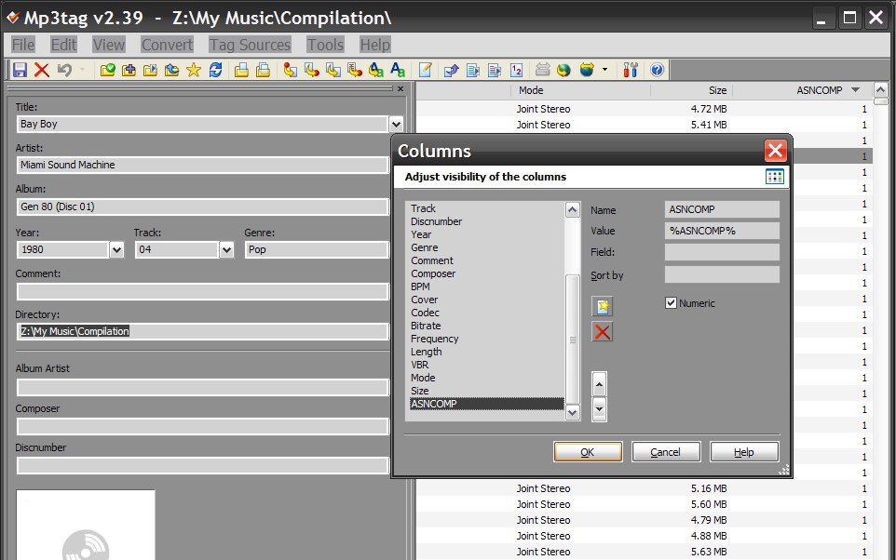896x560 pixels.
Task: Open the View menu
Action: (x=109, y=45)
